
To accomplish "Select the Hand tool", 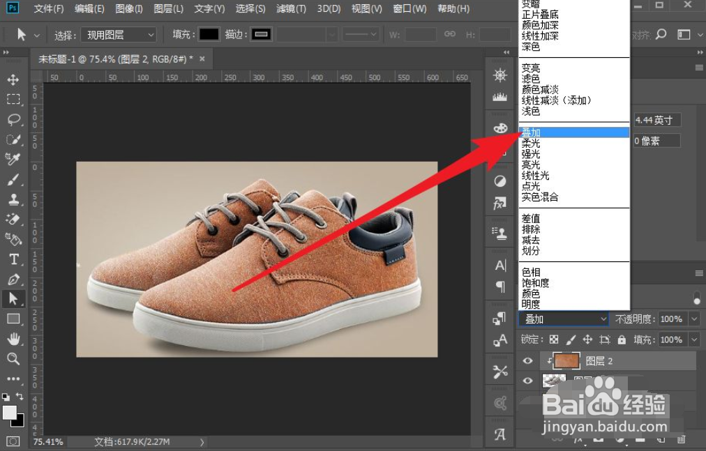I will click(13, 339).
